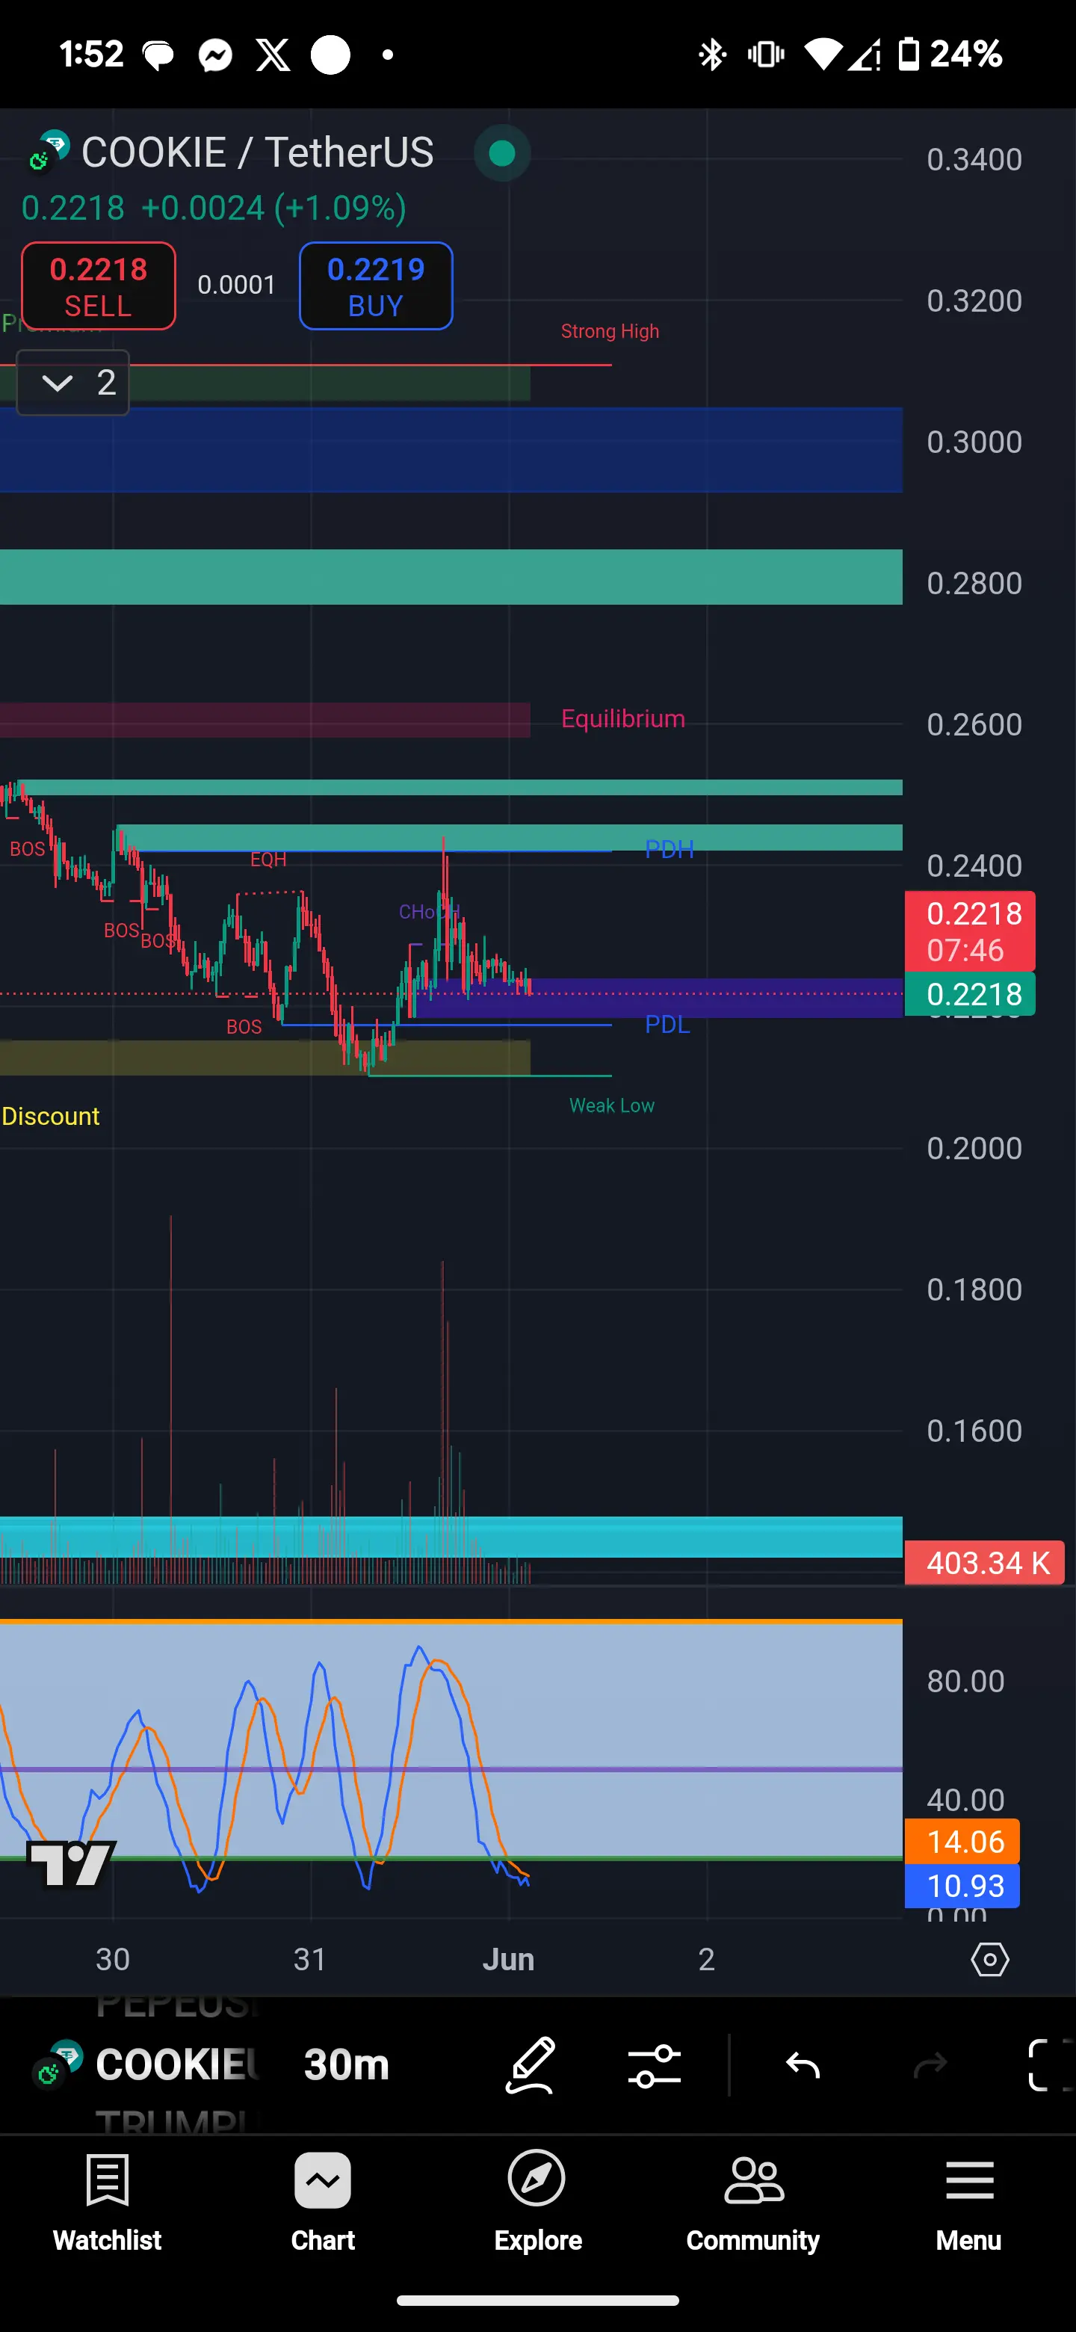Image resolution: width=1076 pixels, height=2332 pixels.
Task: Open the Messenger notification icon
Action: point(216,55)
